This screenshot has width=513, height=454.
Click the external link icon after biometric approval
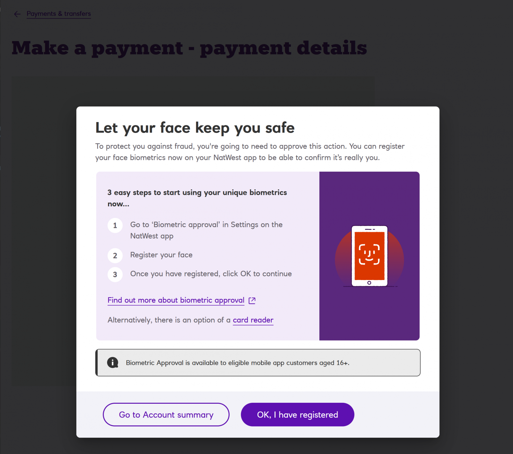tap(252, 301)
